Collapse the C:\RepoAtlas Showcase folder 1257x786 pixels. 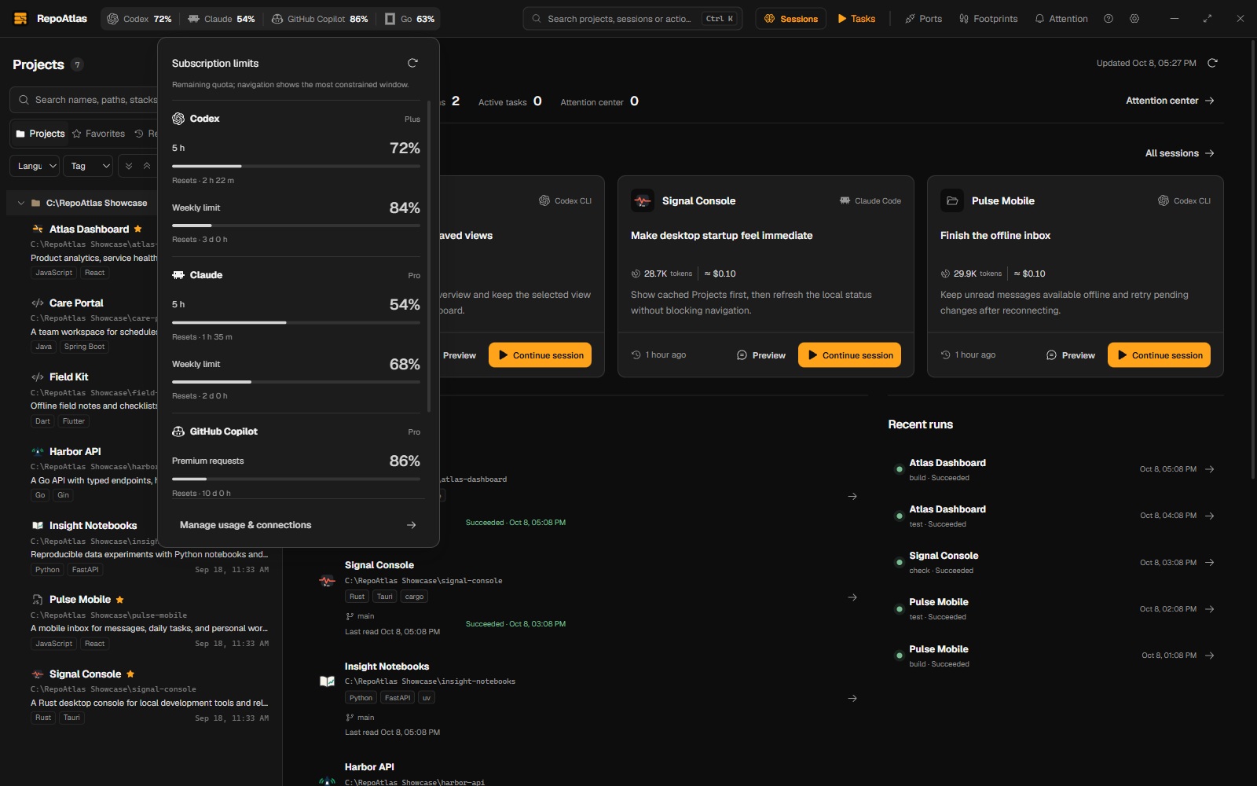coord(20,203)
